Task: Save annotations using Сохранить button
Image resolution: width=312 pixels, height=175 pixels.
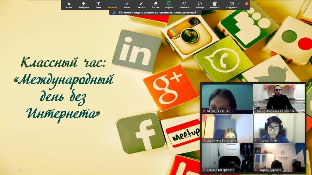Action: (x=231, y=5)
